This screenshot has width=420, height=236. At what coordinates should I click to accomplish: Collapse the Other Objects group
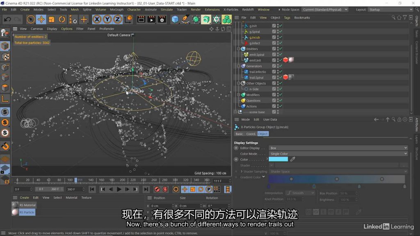[x=238, y=83]
